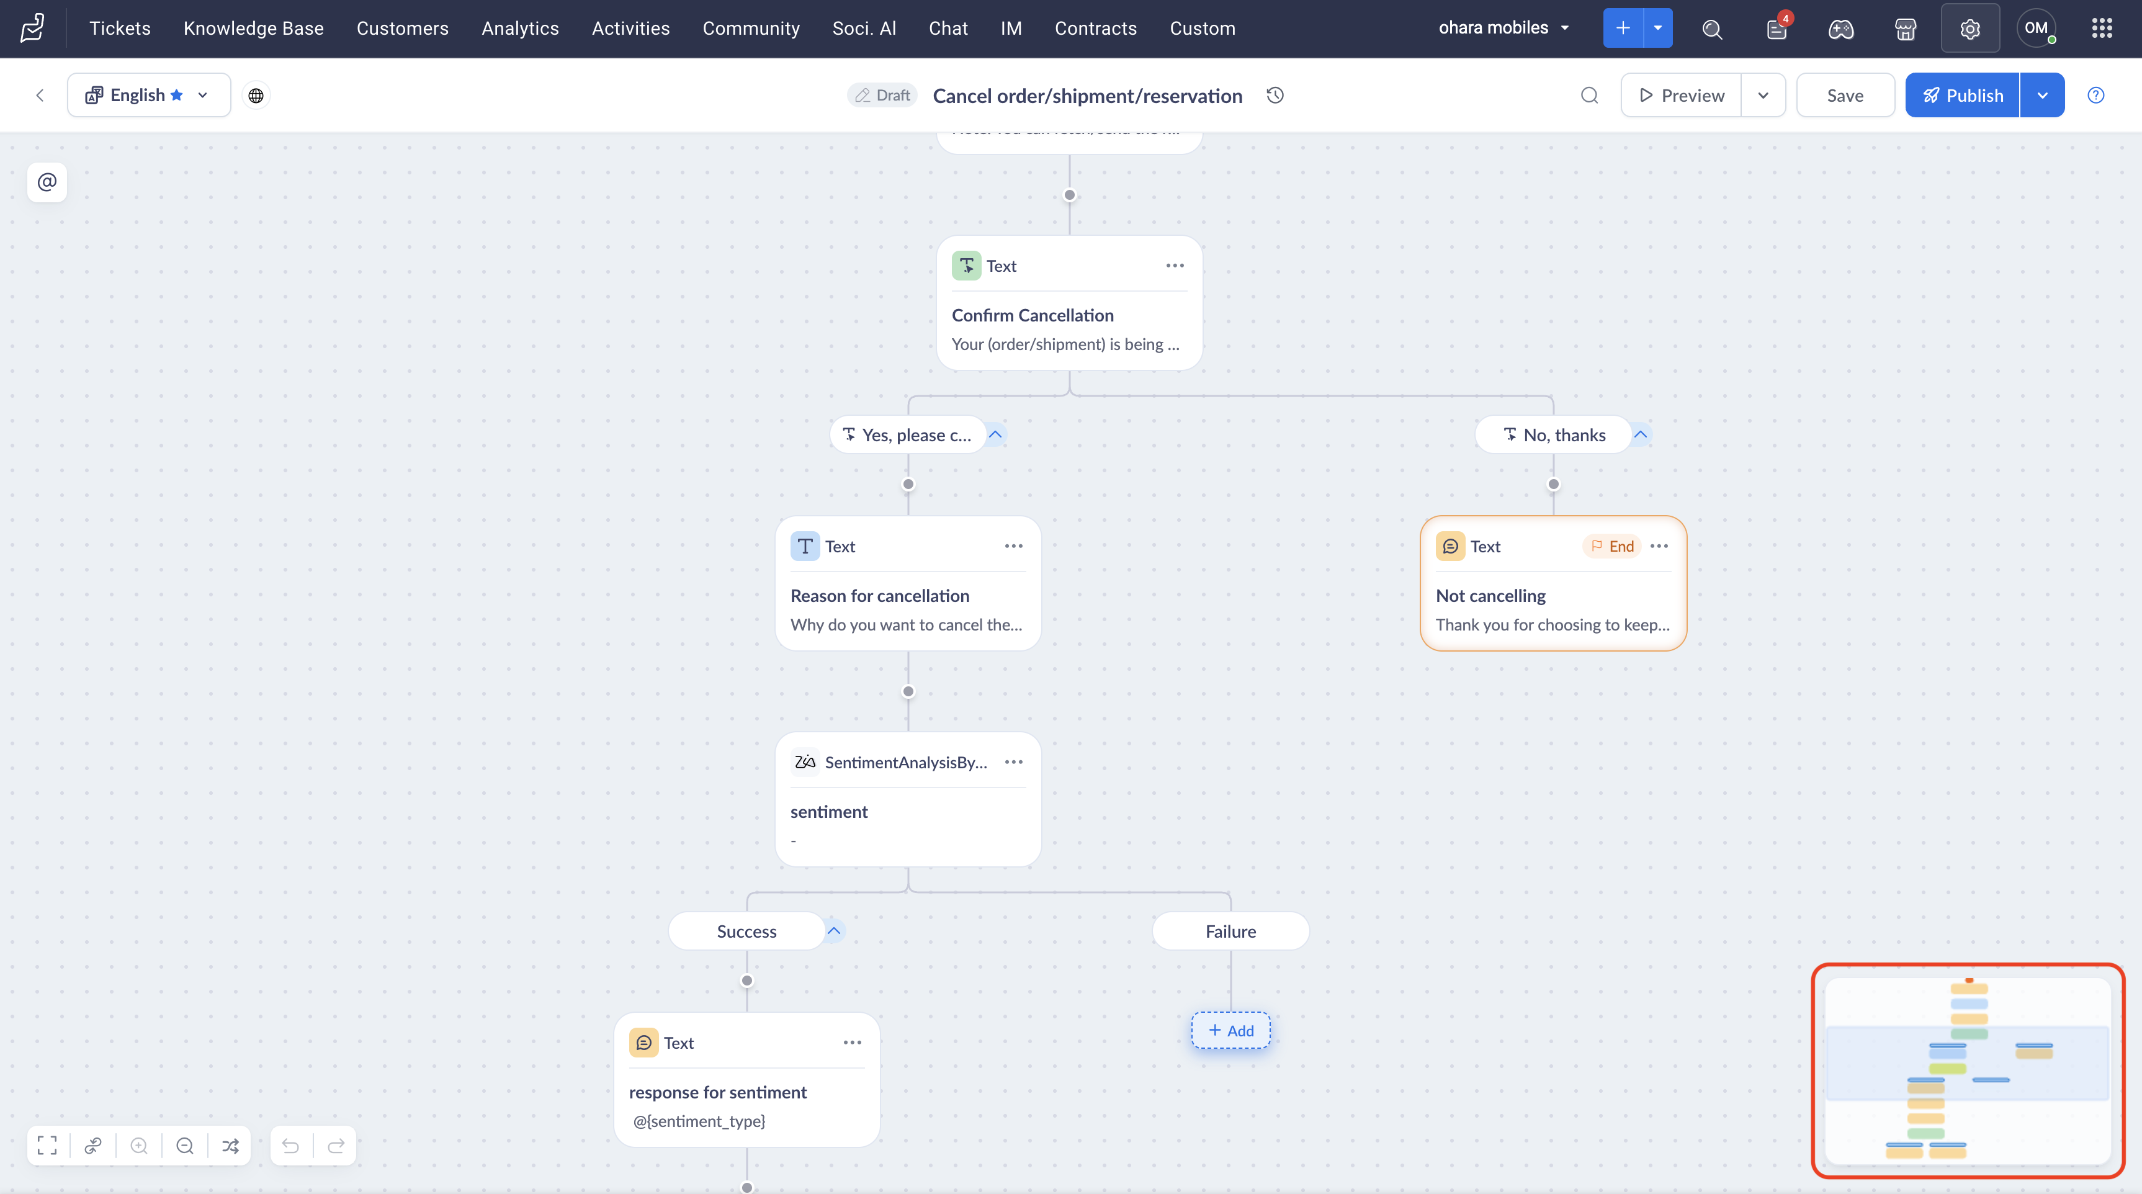Open the globe language settings icon
Viewport: 2142px width, 1194px height.
pyautogui.click(x=256, y=96)
